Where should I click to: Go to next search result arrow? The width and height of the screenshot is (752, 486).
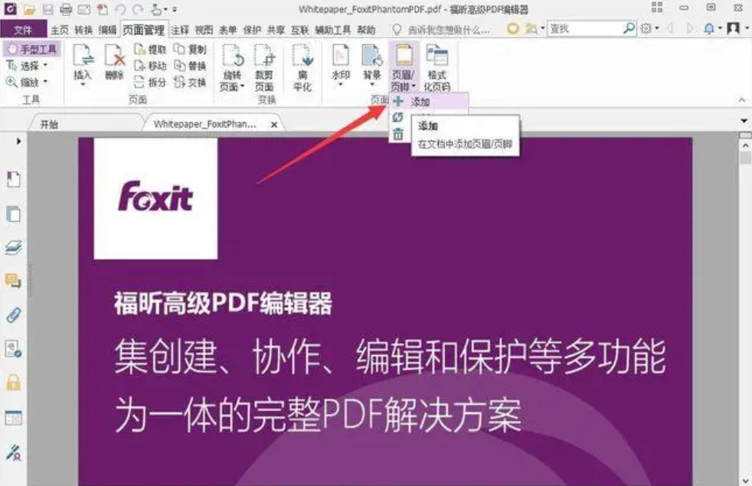pos(690,29)
